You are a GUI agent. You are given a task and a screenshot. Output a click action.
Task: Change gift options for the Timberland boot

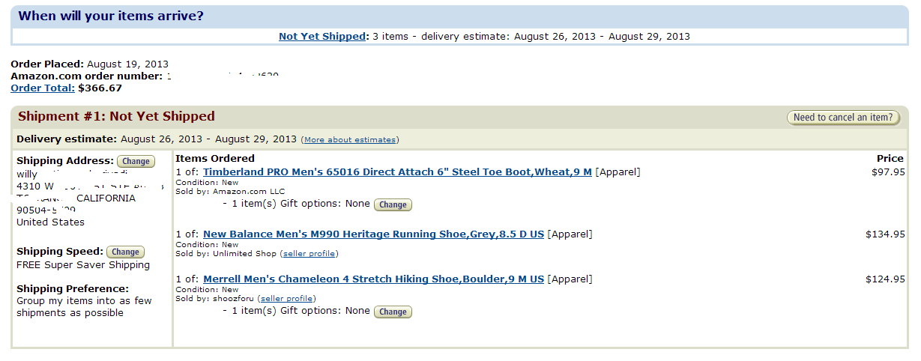[x=393, y=204]
